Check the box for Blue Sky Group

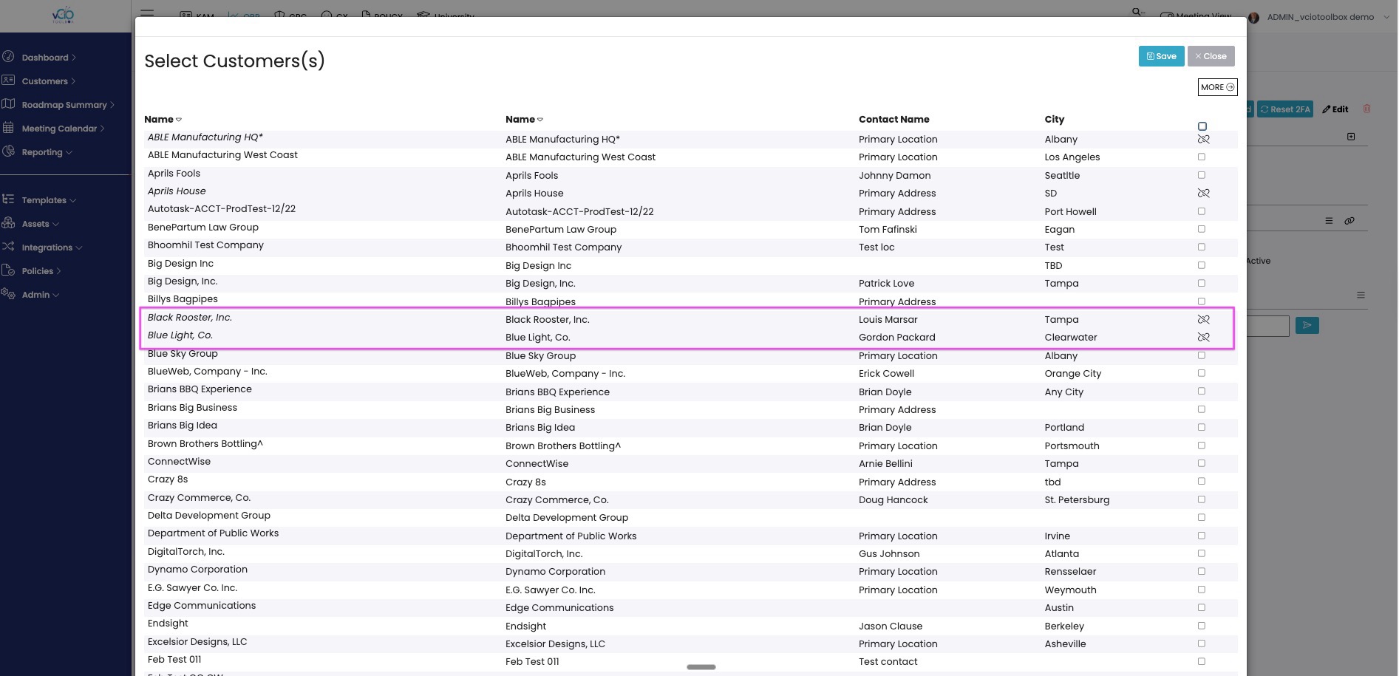(1201, 355)
